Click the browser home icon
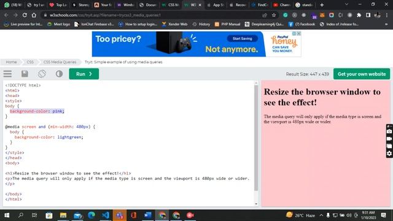The height and width of the screenshot is (221, 393). (34, 15)
